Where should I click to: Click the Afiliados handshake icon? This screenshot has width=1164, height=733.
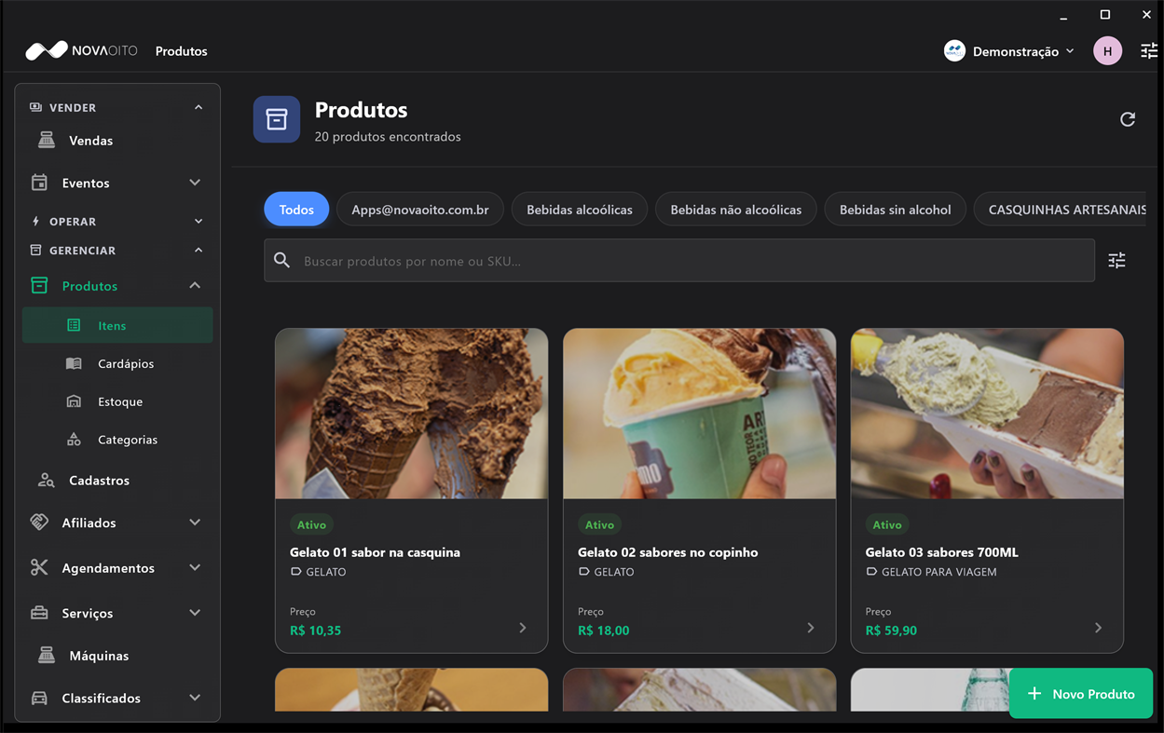pos(39,523)
